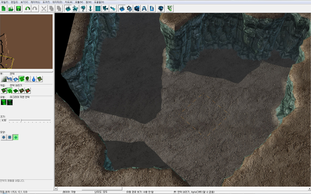This screenshot has width=311, height=194.
Task: Open the Text editor module
Action: coord(144,9)
